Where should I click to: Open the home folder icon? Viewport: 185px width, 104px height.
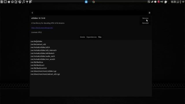click(x=9, y=2)
